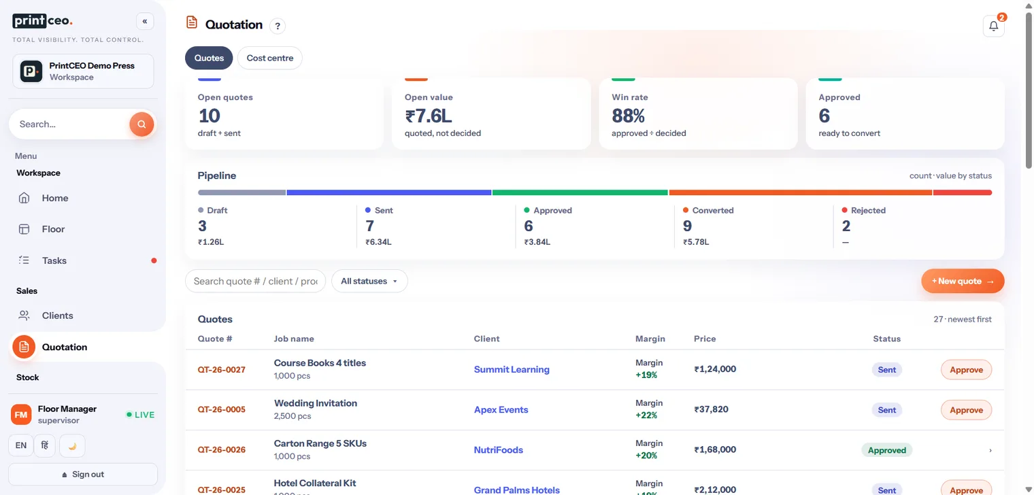
Task: Create a new quote
Action: (x=963, y=281)
